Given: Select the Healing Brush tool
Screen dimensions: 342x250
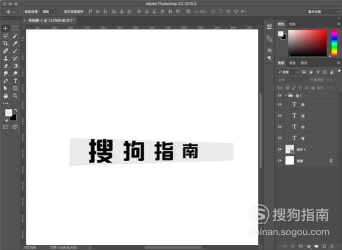Looking at the screenshot, I should 6,51.
